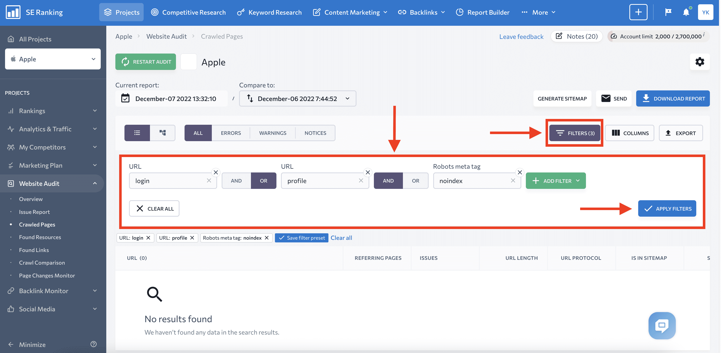Image resolution: width=721 pixels, height=353 pixels.
Task: Show only ERRORS
Action: [x=231, y=133]
